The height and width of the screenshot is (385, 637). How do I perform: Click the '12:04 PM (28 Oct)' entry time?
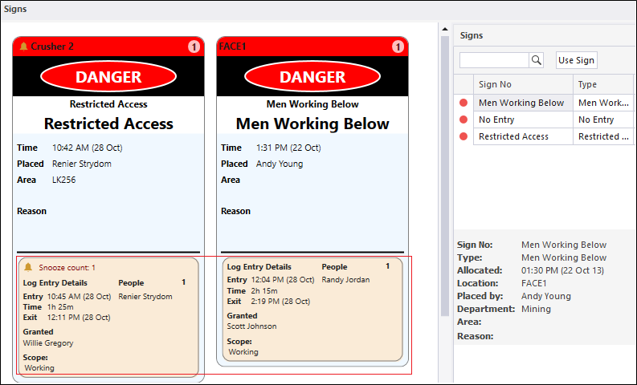[x=284, y=279]
